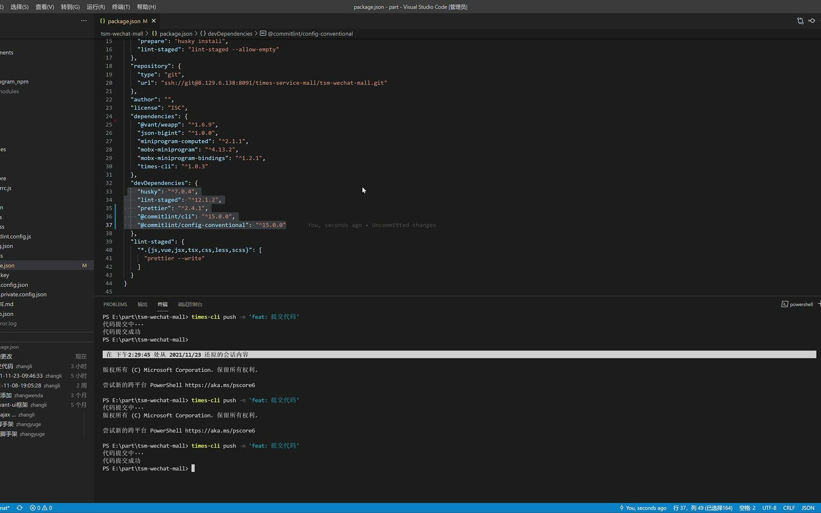Click tsm-wechat-mall breadcrumb
This screenshot has height=513, width=821.
coord(122,34)
